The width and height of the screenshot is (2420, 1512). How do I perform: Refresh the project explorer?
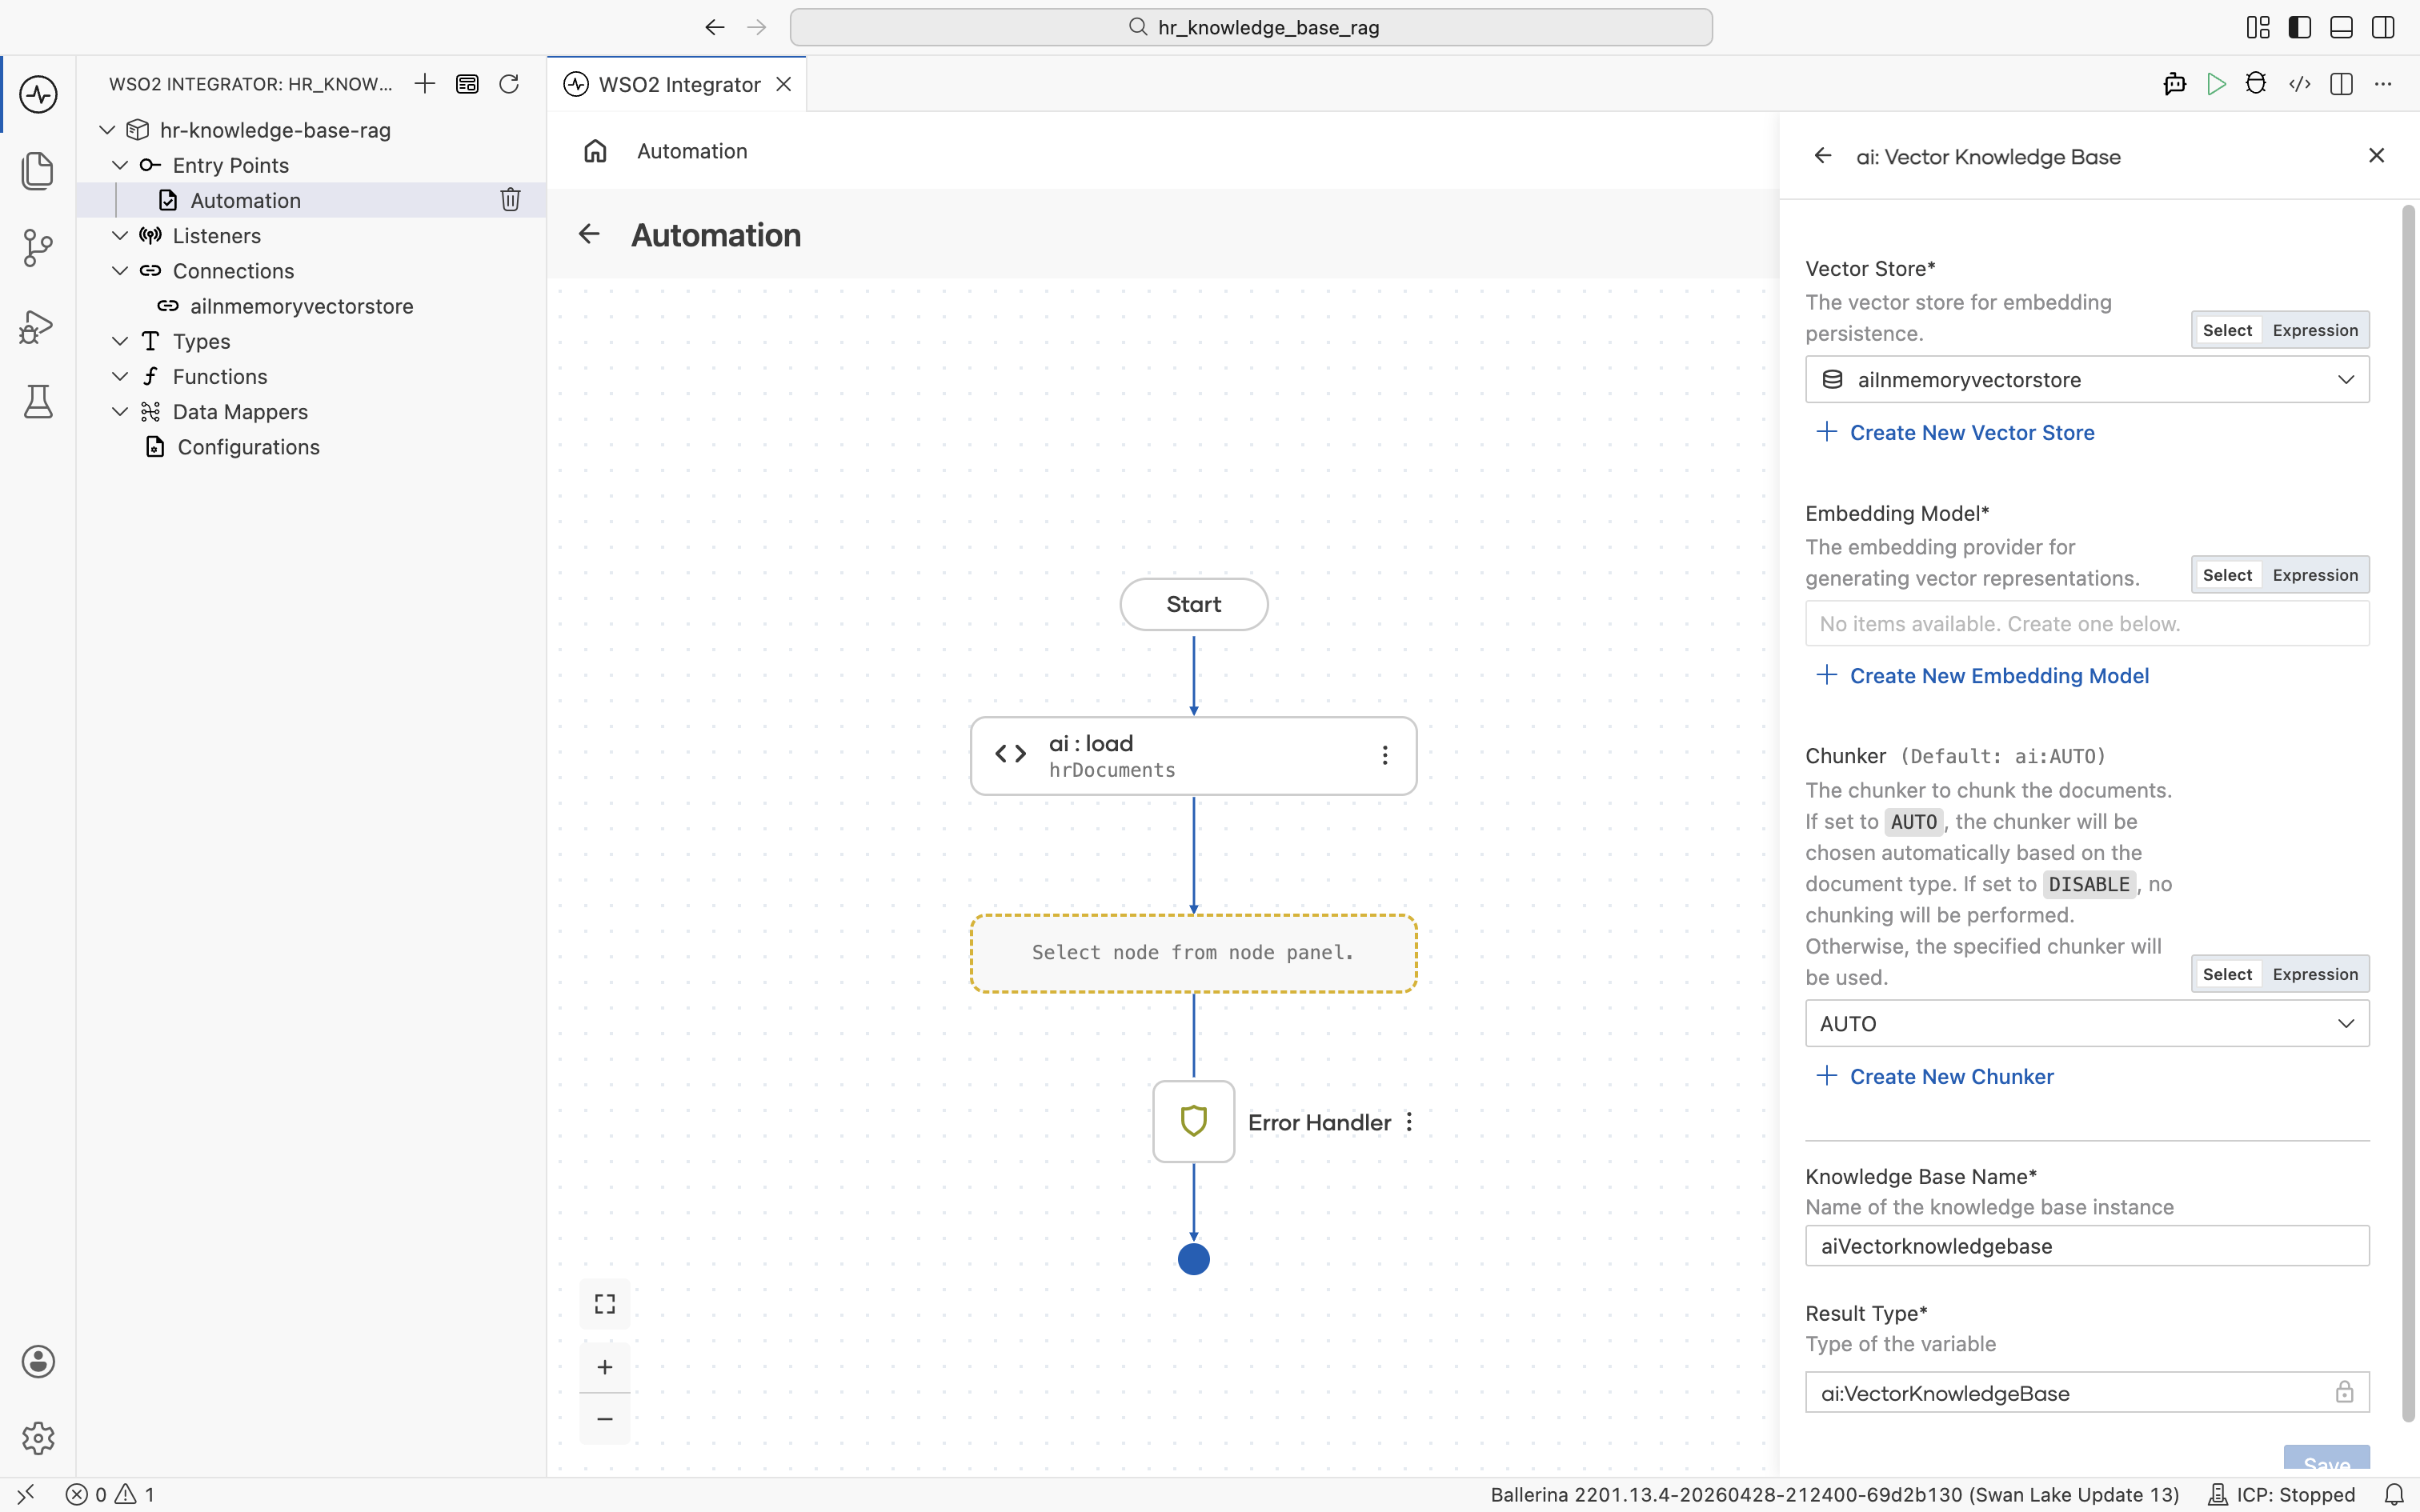(x=509, y=84)
